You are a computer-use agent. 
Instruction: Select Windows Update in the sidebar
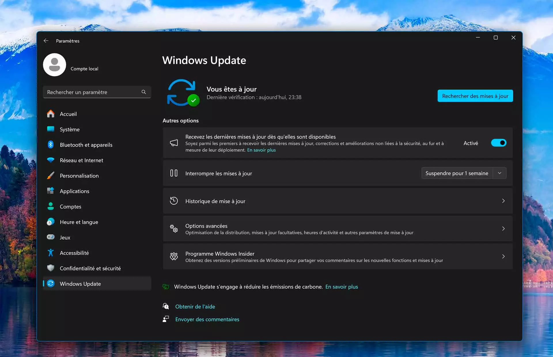click(x=80, y=284)
